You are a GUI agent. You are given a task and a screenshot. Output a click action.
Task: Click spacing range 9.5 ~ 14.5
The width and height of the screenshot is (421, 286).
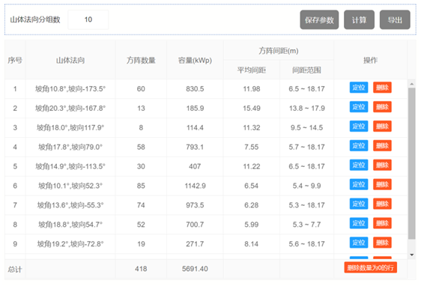point(306,127)
